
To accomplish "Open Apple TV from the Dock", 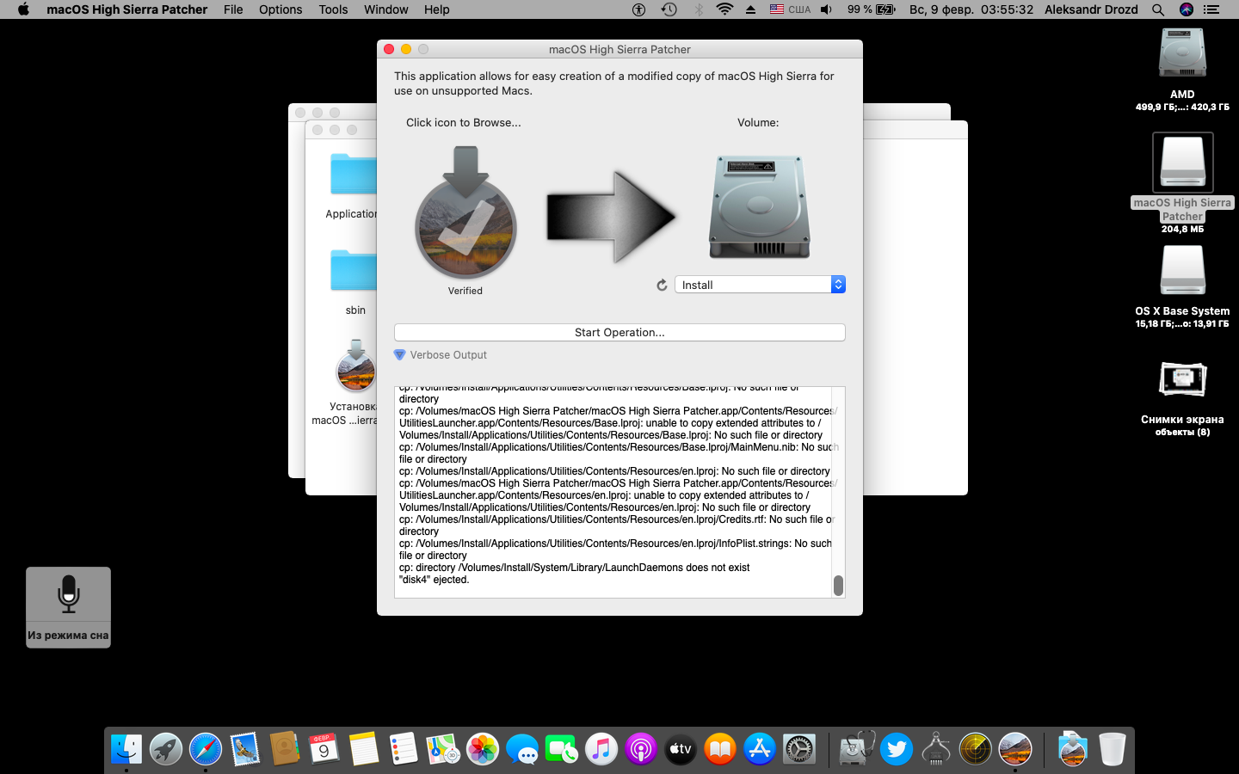I will [x=681, y=749].
